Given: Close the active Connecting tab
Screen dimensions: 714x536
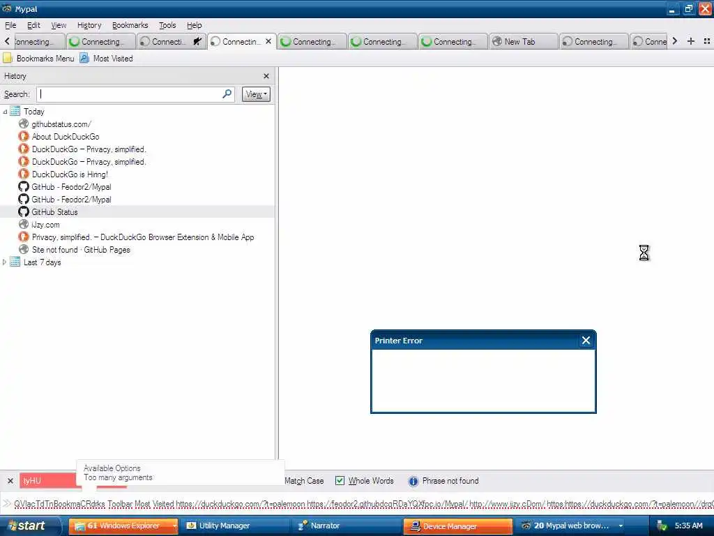Looking at the screenshot, I should click(268, 41).
